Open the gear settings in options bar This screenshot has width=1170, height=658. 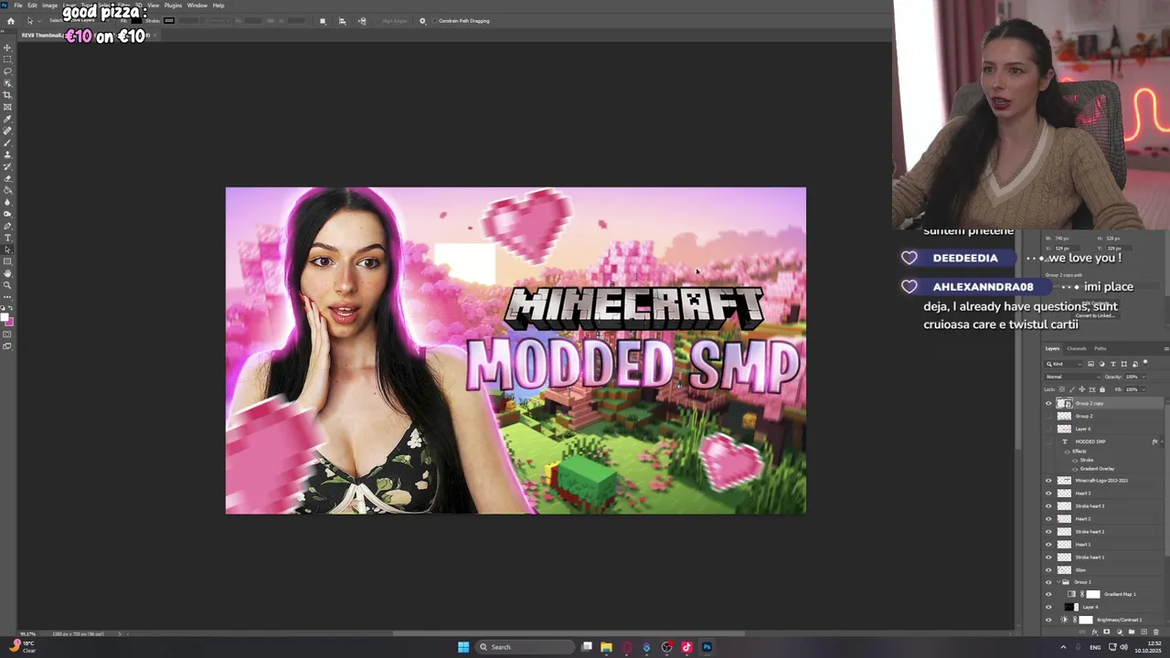click(x=422, y=21)
